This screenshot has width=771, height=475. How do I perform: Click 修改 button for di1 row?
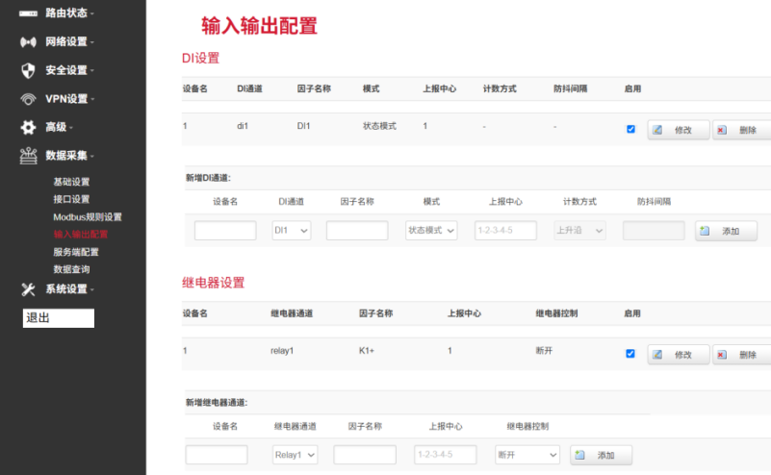click(679, 130)
